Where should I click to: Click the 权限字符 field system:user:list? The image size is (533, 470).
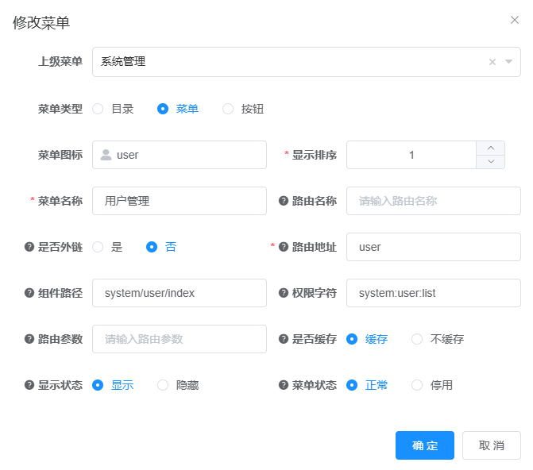click(x=434, y=293)
